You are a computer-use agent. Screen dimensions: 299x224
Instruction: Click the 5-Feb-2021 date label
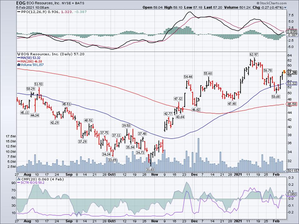pos(26,7)
